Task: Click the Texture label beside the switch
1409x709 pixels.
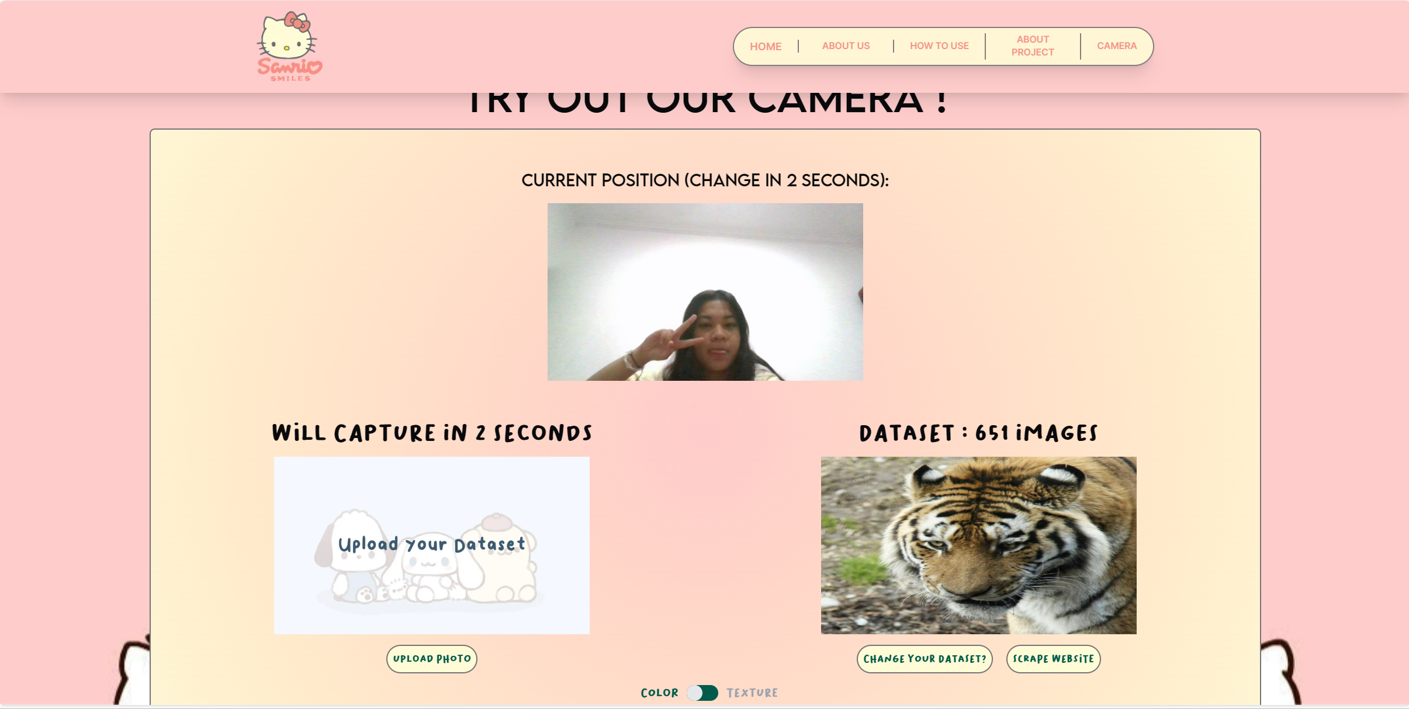Action: point(752,693)
